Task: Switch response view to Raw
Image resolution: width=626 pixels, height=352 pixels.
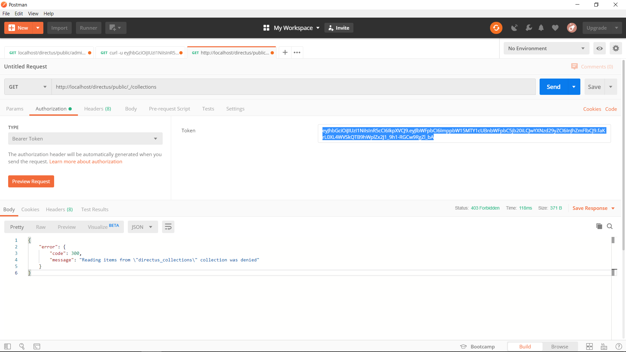Action: [x=40, y=227]
